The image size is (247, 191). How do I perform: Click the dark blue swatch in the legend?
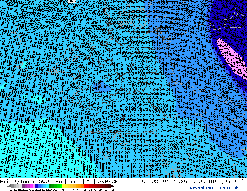tap(37, 186)
